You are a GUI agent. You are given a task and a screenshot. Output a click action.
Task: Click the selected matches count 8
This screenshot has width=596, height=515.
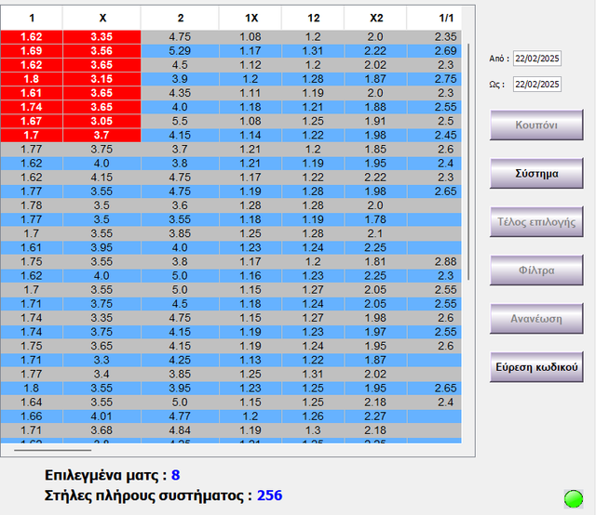tap(175, 475)
